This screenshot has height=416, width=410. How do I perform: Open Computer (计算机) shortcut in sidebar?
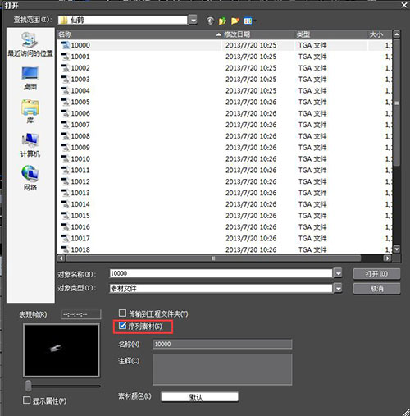30,145
